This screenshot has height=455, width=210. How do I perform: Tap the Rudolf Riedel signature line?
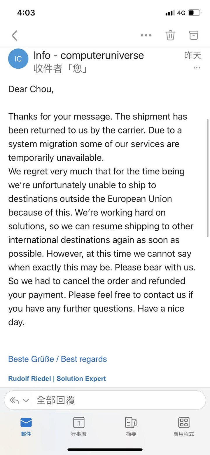(x=57, y=378)
